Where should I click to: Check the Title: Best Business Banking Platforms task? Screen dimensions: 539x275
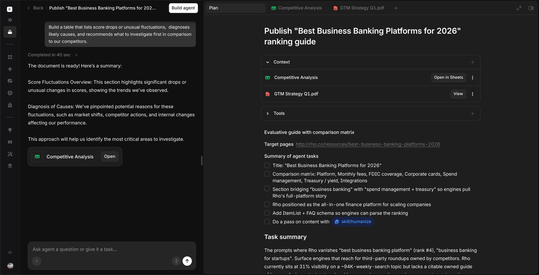(x=267, y=165)
